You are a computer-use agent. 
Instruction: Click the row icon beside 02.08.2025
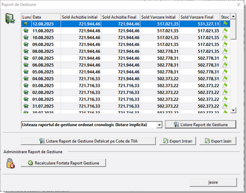tap(26, 92)
